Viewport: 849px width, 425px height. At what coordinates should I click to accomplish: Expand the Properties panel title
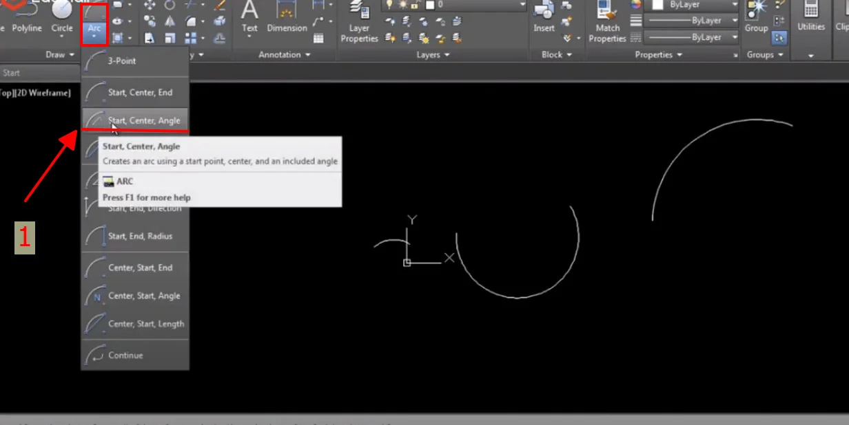point(657,54)
